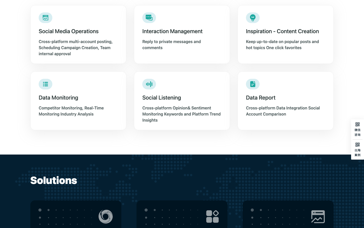
Task: Click the 出海案例 label in side widget
Action: click(x=357, y=153)
